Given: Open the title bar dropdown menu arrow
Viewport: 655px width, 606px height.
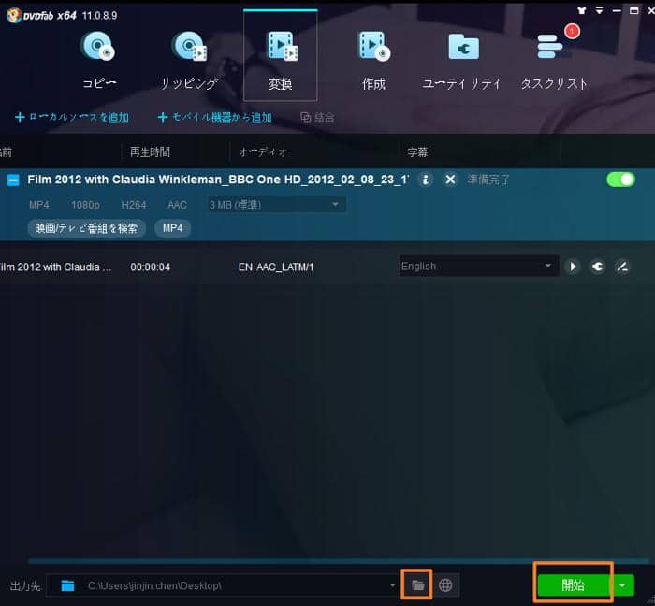Looking at the screenshot, I should (600, 11).
